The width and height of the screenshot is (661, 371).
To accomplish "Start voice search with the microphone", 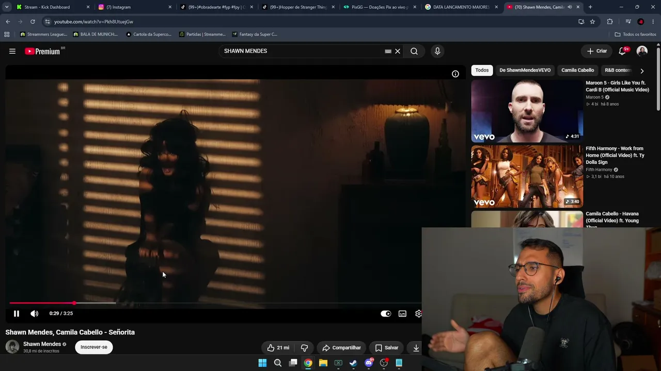I will (x=437, y=51).
